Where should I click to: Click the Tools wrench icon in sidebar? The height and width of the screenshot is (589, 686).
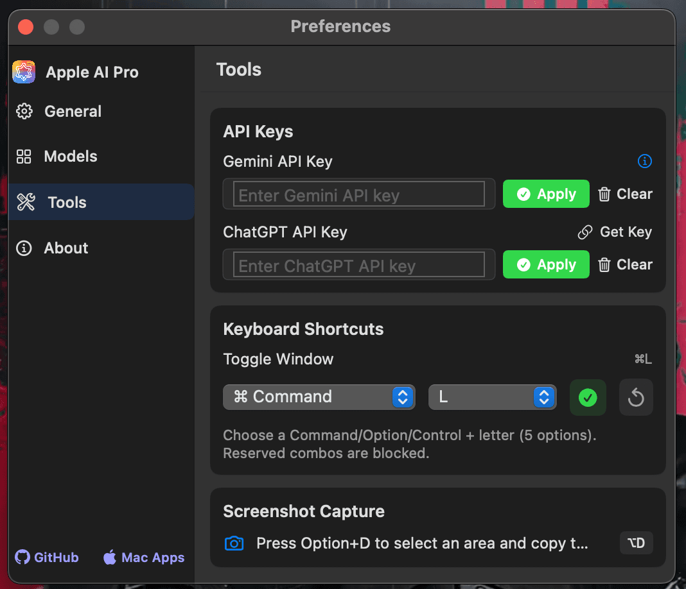[x=24, y=201]
